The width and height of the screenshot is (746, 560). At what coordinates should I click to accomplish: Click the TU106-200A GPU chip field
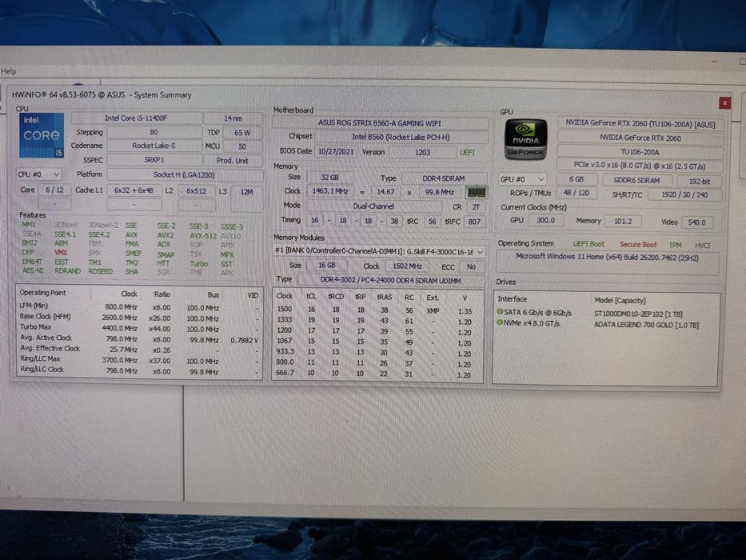pos(640,152)
